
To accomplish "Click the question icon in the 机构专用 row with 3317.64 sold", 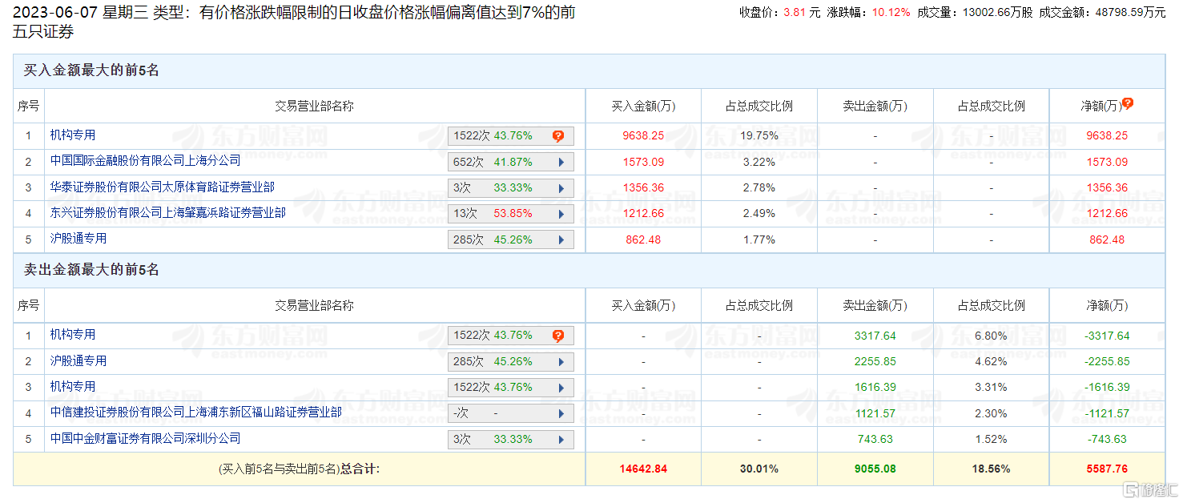I will point(558,336).
